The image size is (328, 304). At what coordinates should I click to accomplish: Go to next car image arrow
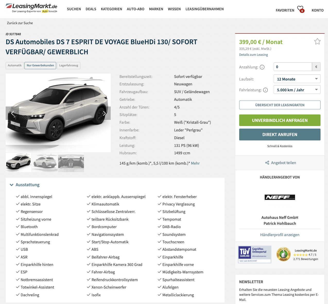pyautogui.click(x=104, y=113)
